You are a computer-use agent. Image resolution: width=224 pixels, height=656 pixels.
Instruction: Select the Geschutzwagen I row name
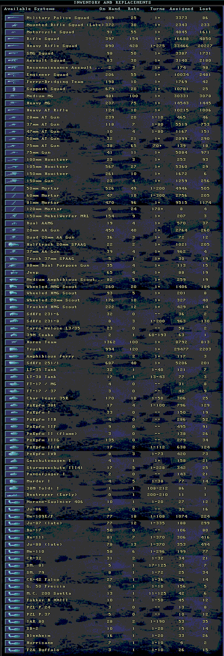[49, 461]
